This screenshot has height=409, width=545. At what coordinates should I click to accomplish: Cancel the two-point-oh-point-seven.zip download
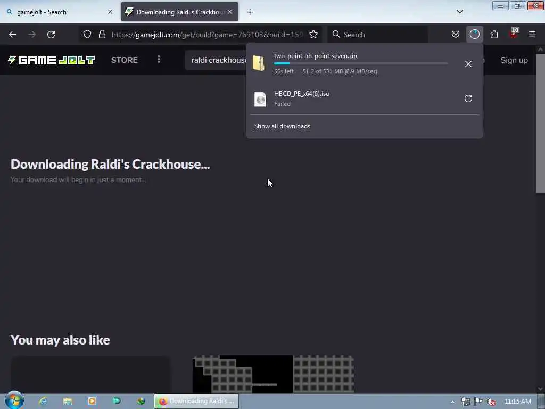tap(468, 64)
